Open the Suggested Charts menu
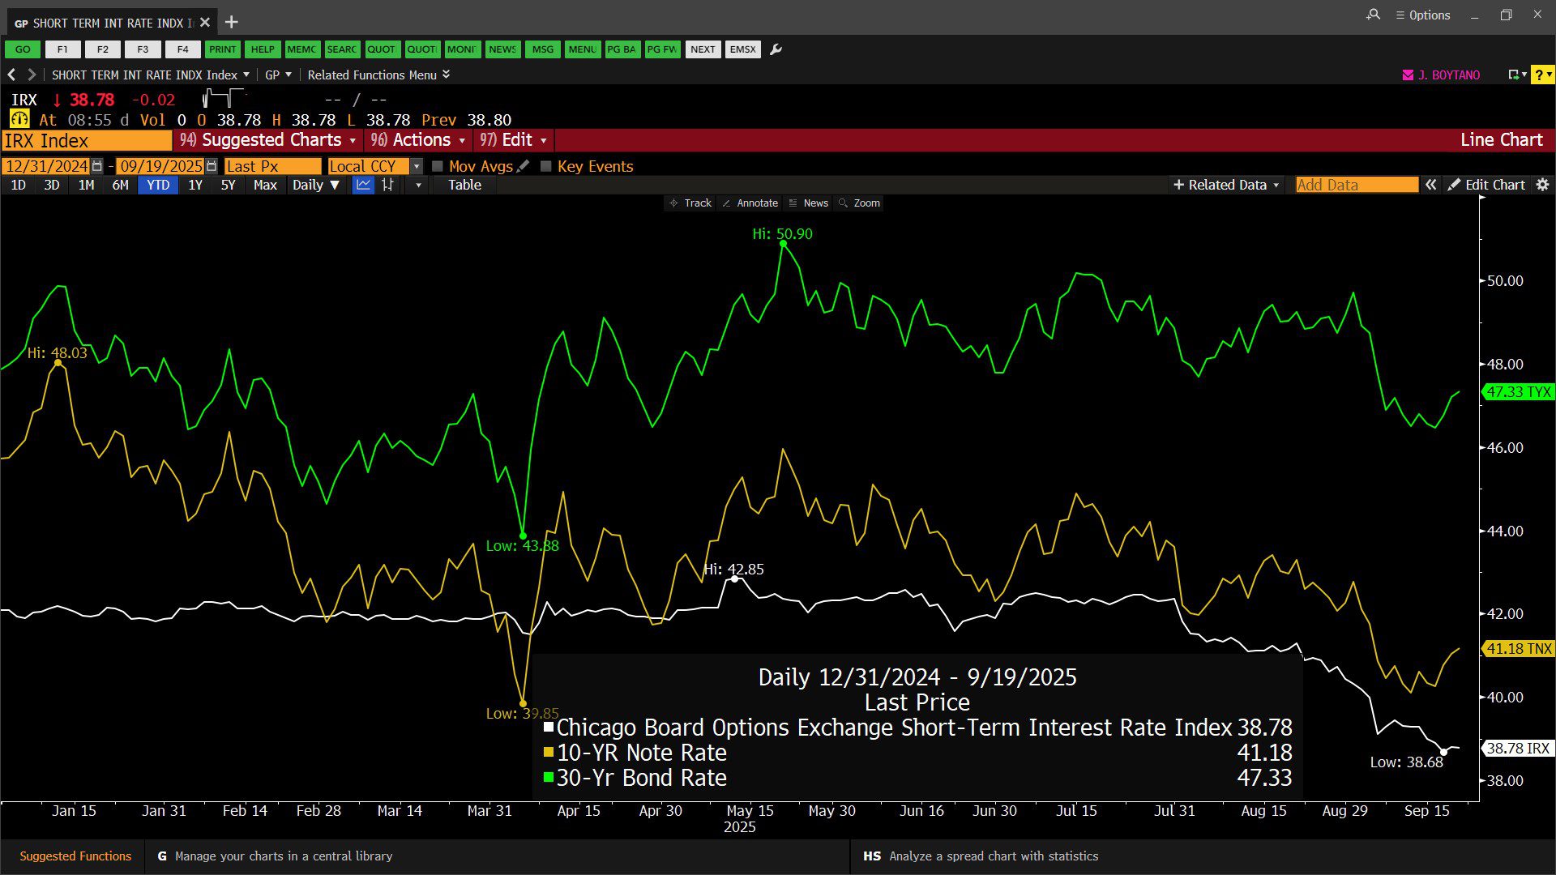 tap(269, 140)
